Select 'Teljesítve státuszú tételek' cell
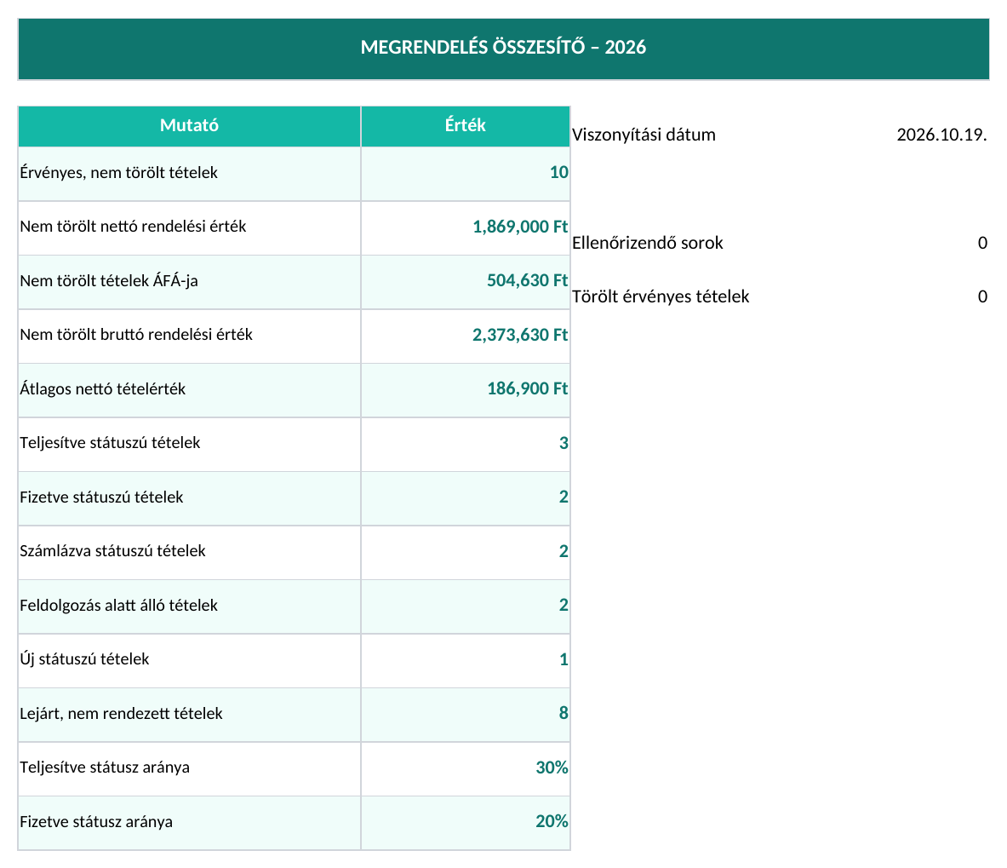The image size is (1007, 868). click(x=190, y=444)
